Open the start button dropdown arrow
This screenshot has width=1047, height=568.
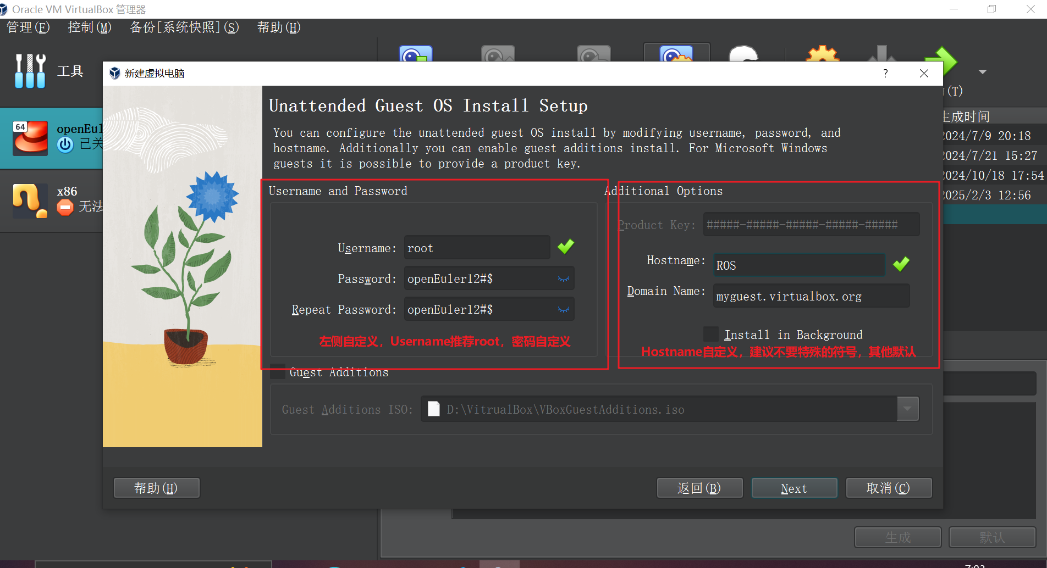[983, 71]
